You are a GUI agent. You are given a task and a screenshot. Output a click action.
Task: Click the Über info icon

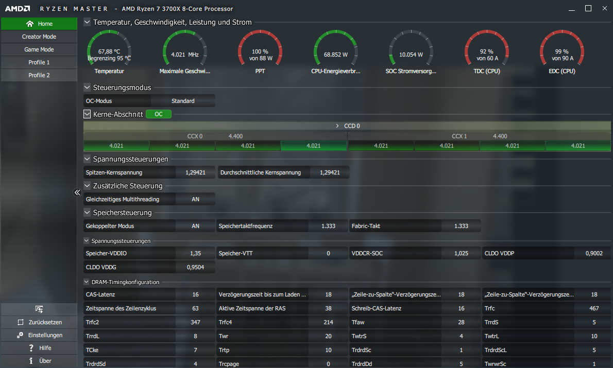click(31, 361)
